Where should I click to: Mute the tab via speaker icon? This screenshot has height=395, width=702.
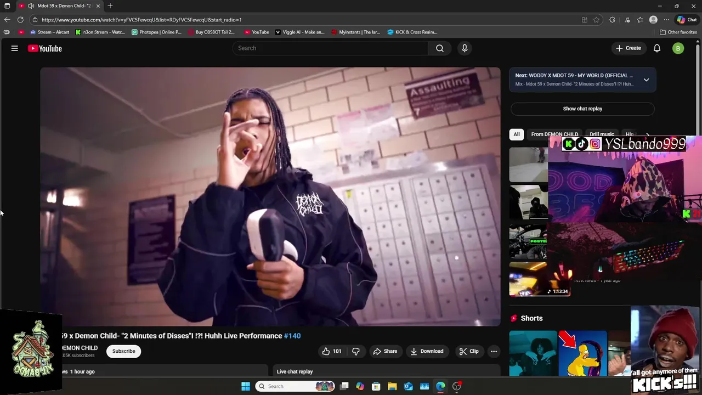tap(31, 6)
